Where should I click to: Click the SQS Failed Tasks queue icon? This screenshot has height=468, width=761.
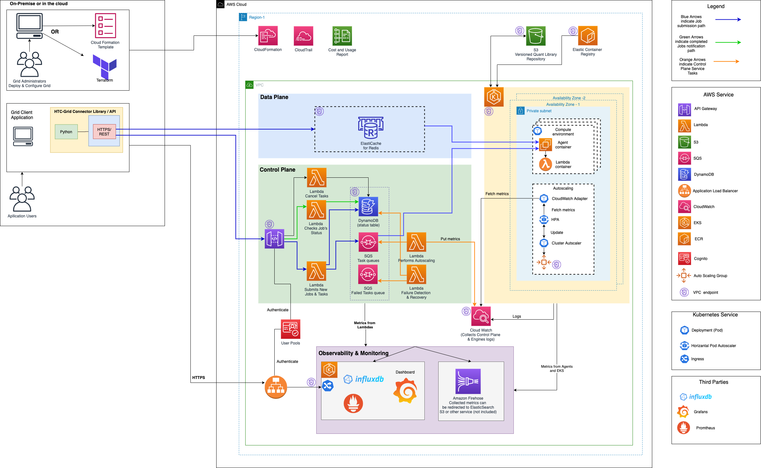pyautogui.click(x=368, y=274)
